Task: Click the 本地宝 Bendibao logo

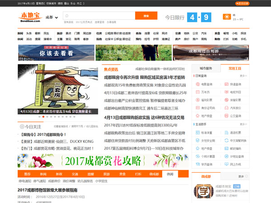Action: (31, 17)
